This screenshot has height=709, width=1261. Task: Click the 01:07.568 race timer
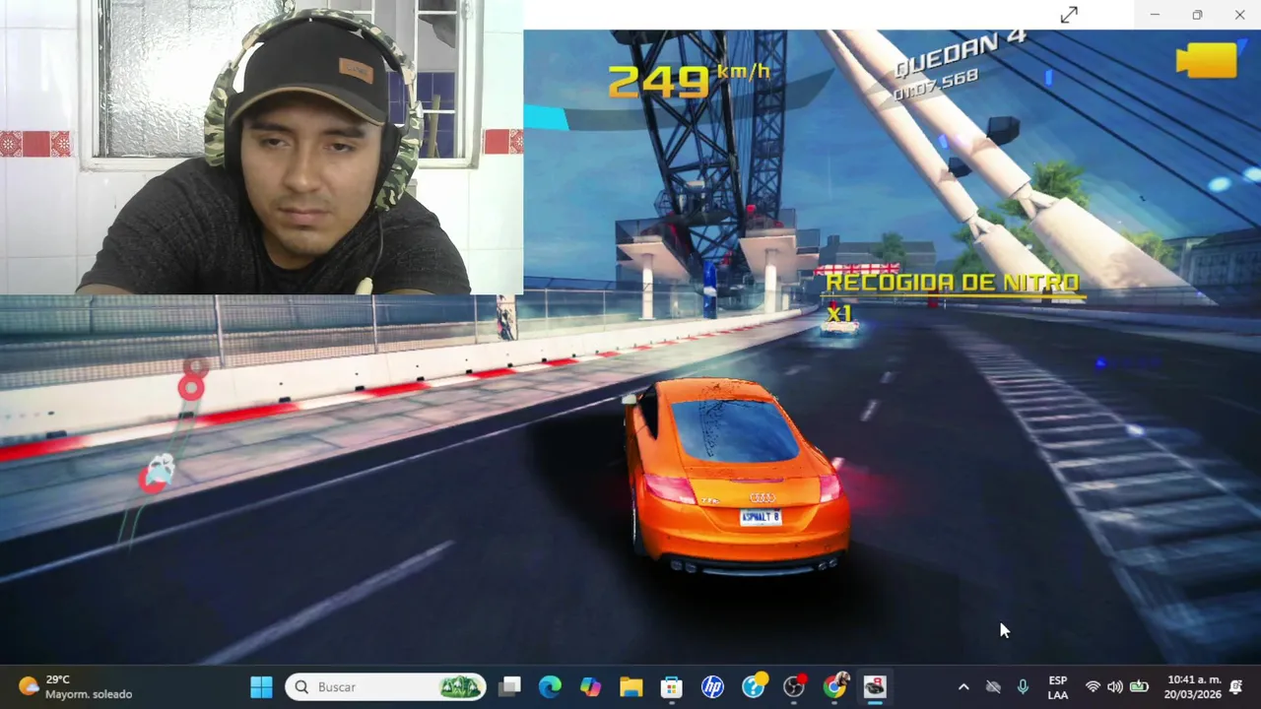click(935, 85)
